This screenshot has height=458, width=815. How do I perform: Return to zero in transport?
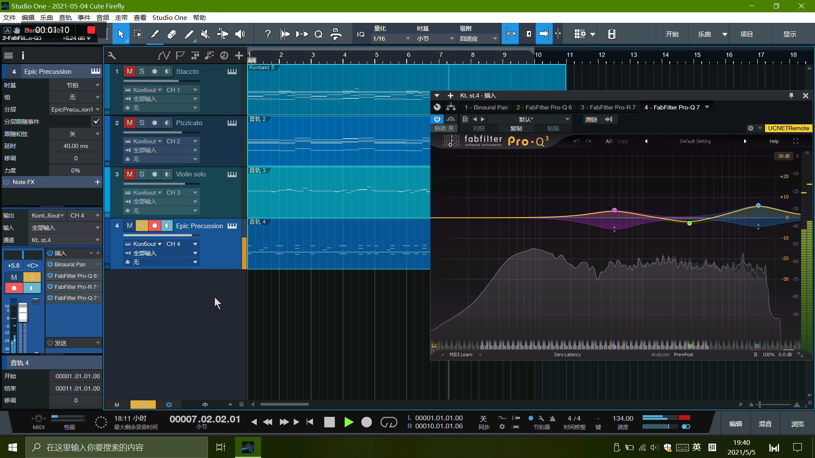pyautogui.click(x=310, y=422)
